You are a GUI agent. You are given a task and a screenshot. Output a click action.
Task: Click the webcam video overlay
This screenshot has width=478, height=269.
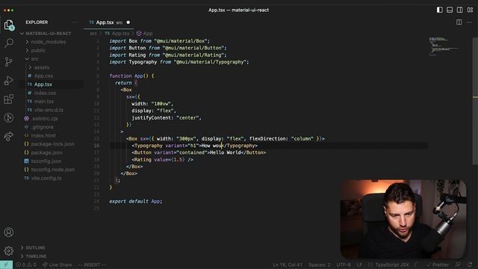coord(403,219)
